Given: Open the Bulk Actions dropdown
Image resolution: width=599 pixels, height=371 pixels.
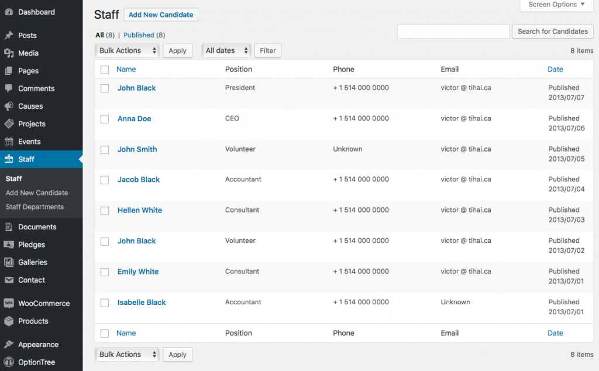Looking at the screenshot, I should (127, 50).
